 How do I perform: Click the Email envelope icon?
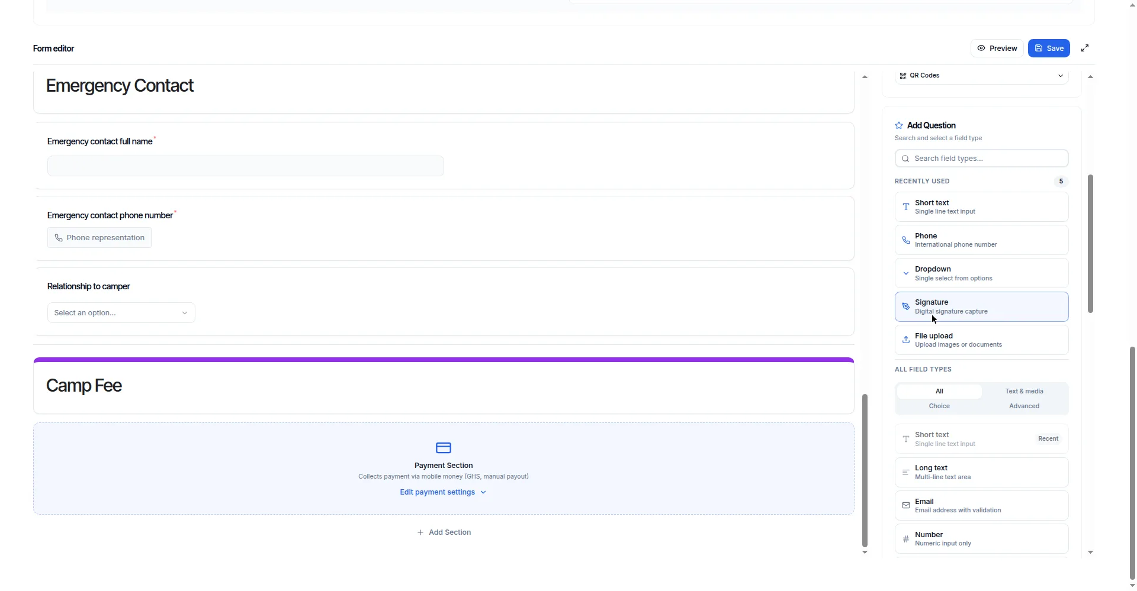click(x=906, y=505)
